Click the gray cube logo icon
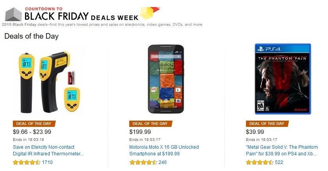Image resolution: width=328 pixels, height=171 pixels. click(x=13, y=14)
